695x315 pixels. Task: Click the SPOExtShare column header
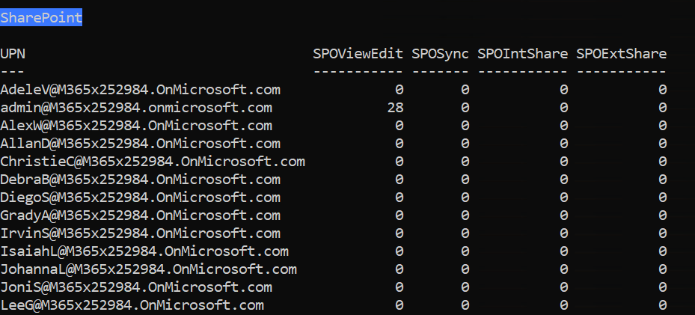(621, 54)
